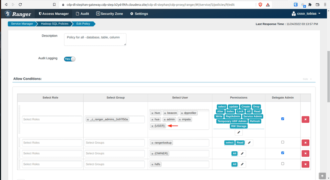The width and height of the screenshot is (330, 180).
Task: Click pencil icon under RW Storage permission
Action: click(x=238, y=132)
